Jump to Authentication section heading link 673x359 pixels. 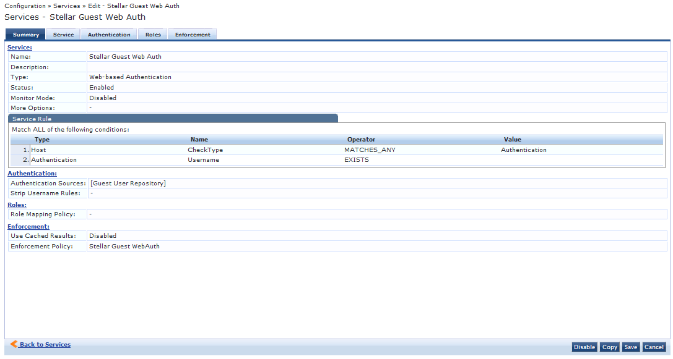32,174
